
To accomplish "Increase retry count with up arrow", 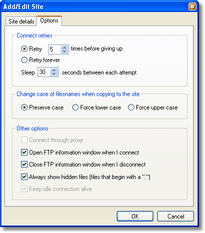I will [x=65, y=47].
